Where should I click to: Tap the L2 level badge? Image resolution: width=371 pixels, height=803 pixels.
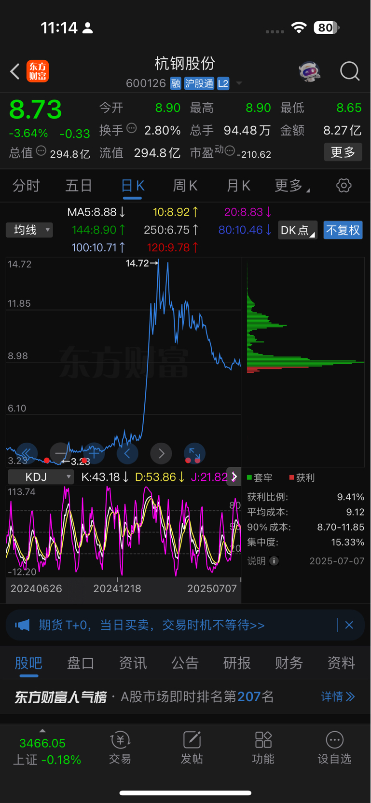(223, 83)
